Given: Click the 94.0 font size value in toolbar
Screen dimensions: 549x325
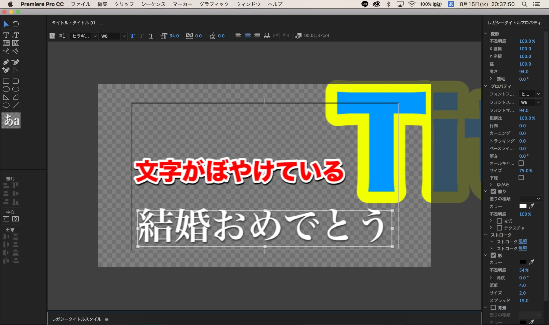Looking at the screenshot, I should (174, 36).
